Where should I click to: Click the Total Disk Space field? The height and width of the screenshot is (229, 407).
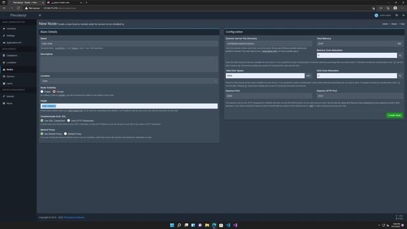pos(265,76)
